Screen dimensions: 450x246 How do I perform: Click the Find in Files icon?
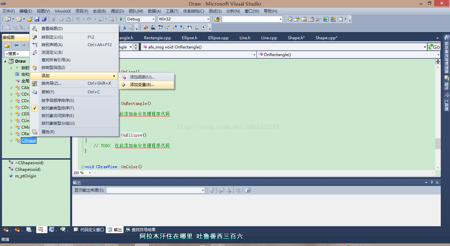(x=217, y=19)
